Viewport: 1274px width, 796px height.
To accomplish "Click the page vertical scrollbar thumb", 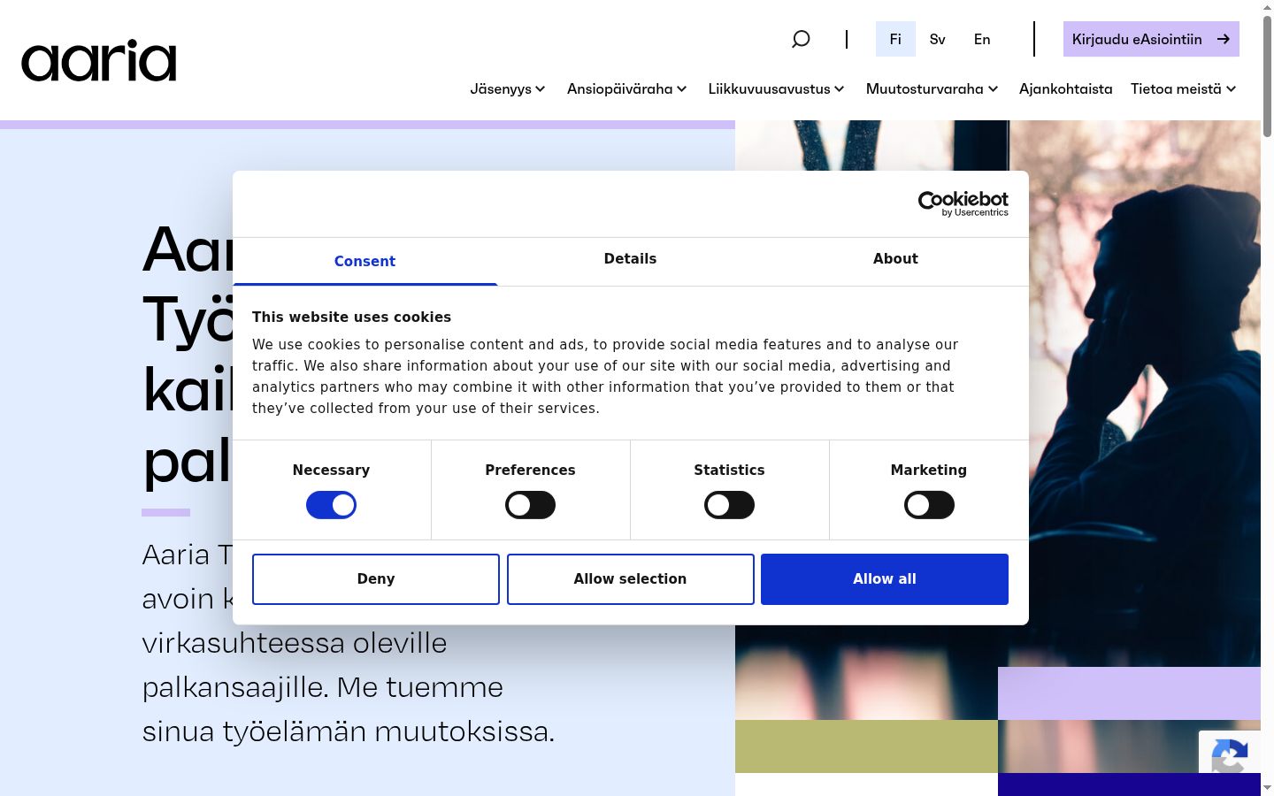I will tap(1267, 75).
